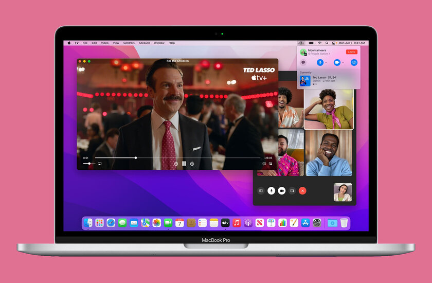This screenshot has height=283, width=432.
Task: Open Reminders from the Dock
Action: click(203, 223)
